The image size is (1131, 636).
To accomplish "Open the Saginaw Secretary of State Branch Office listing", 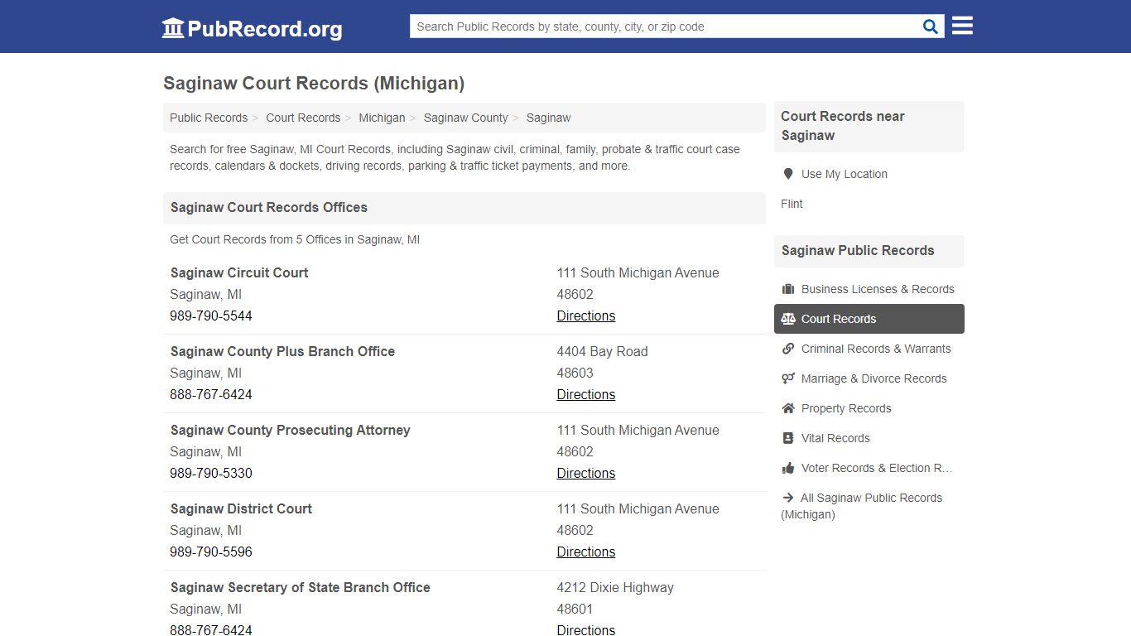I will coord(301,587).
